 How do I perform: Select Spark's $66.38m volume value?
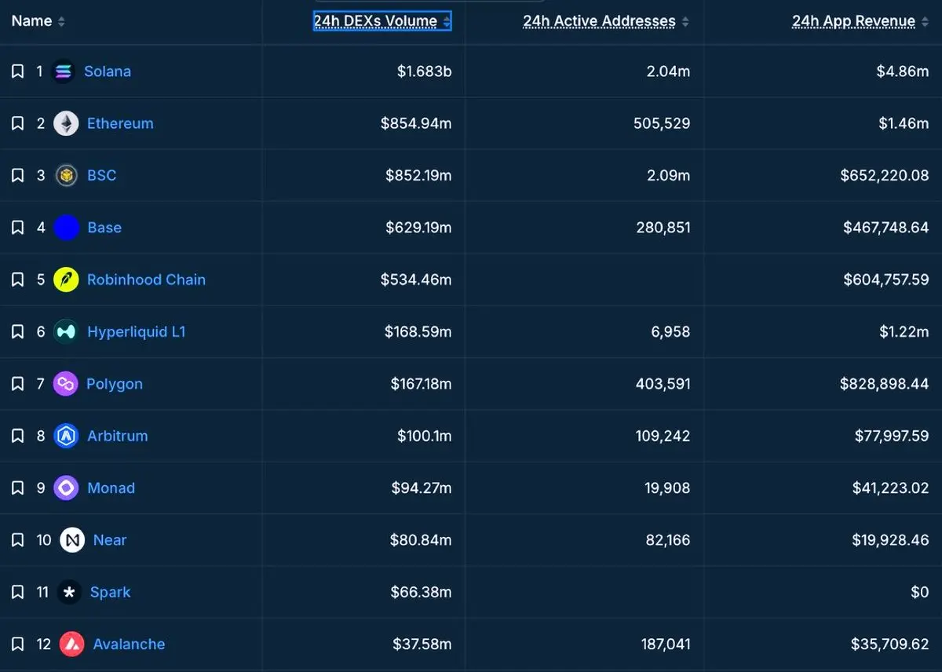click(421, 592)
